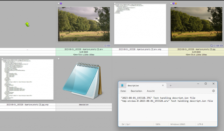This screenshot has height=131, width=224.
Task: Click the UTF-8 encoding indicator
Action: click(200, 124)
